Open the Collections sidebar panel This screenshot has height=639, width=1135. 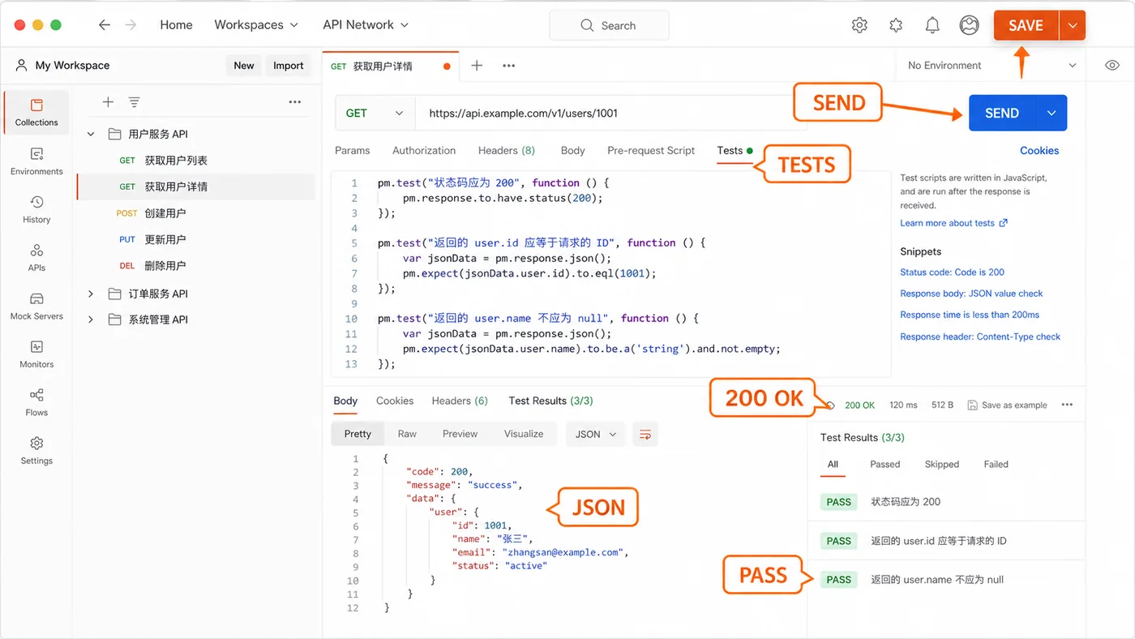pos(36,112)
